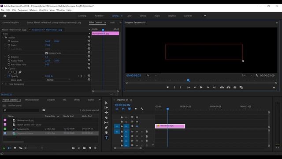Select the Pen tool in toolbar
Screen dimensions: 282x159
click(x=106, y=128)
